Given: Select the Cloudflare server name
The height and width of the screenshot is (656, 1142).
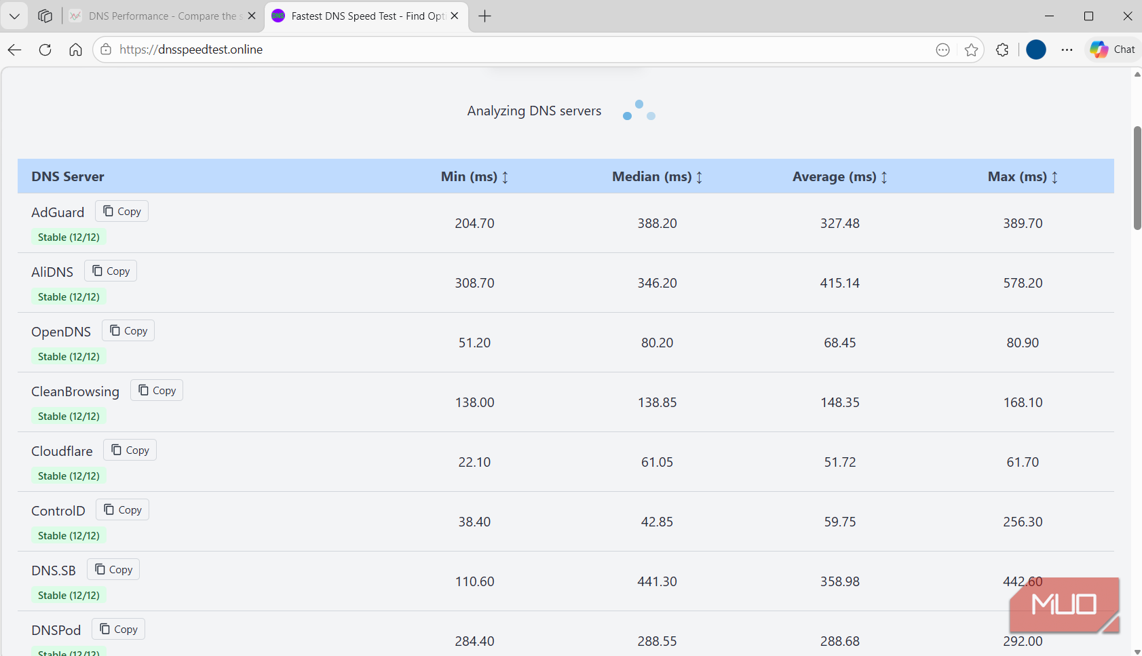Looking at the screenshot, I should pos(62,451).
